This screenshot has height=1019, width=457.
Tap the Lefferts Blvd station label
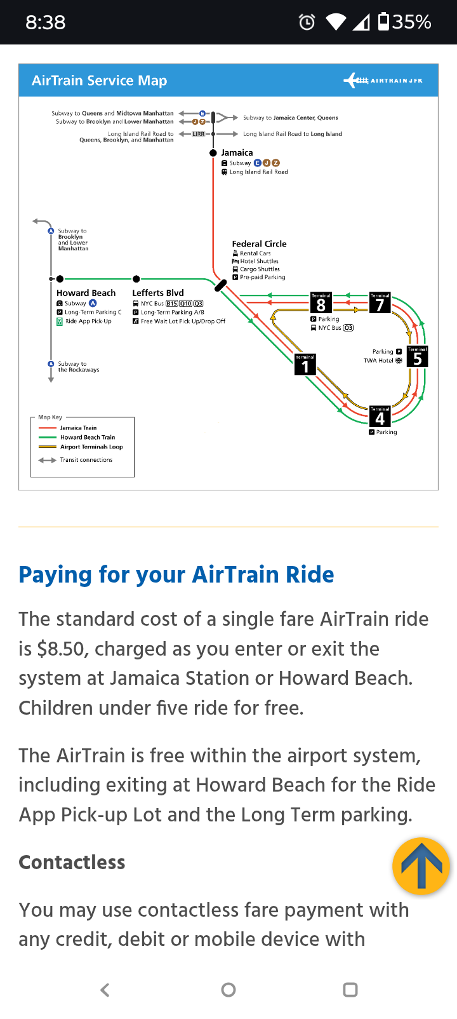coord(158,293)
